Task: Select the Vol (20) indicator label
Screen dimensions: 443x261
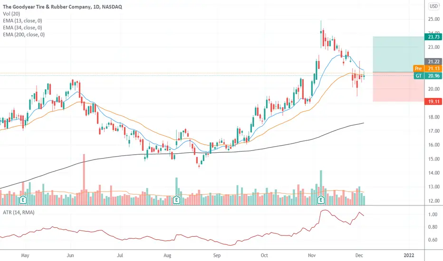Action: (11, 14)
